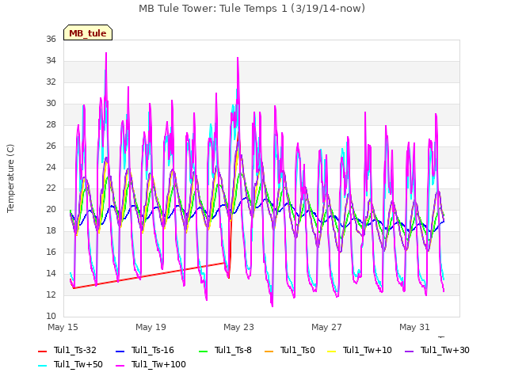Viewport: 507px width, 380px height.
Task: Click the Tul1_Tw+50 legend label
Action: click(78, 364)
